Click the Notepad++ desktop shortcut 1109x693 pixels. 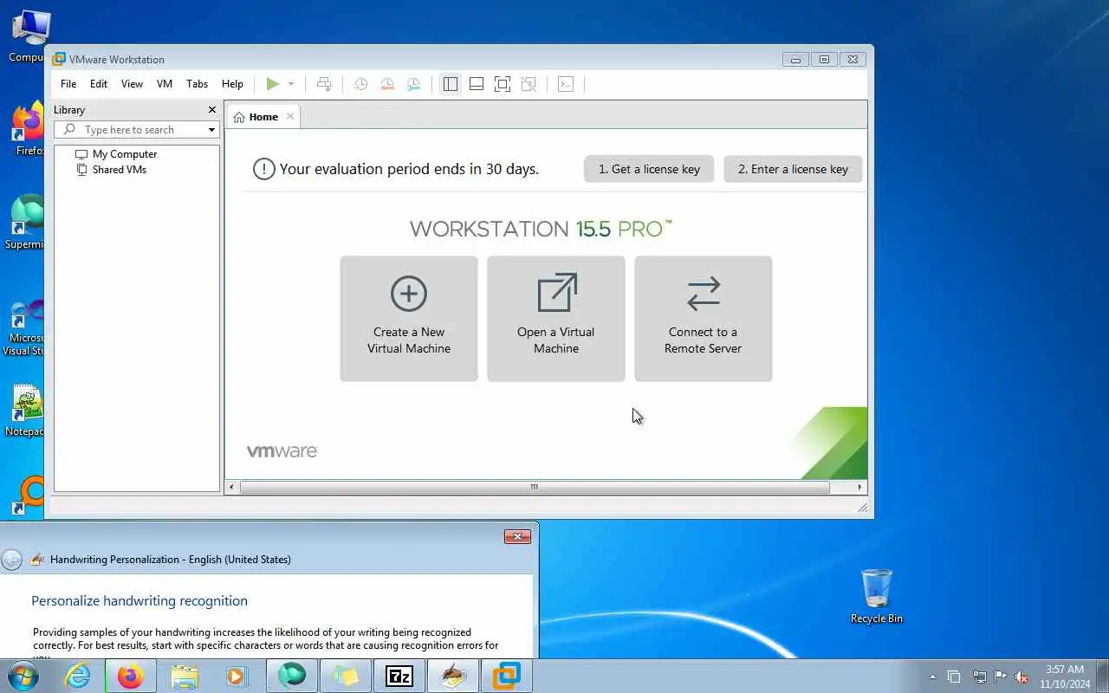[x=24, y=411]
